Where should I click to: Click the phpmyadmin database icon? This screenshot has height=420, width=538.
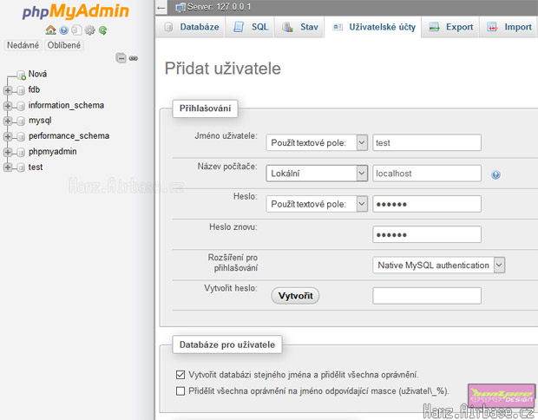pos(21,152)
